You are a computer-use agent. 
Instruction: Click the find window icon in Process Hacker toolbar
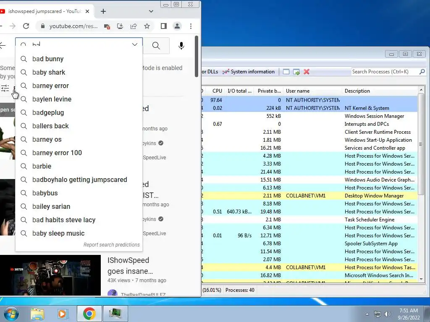(x=286, y=72)
